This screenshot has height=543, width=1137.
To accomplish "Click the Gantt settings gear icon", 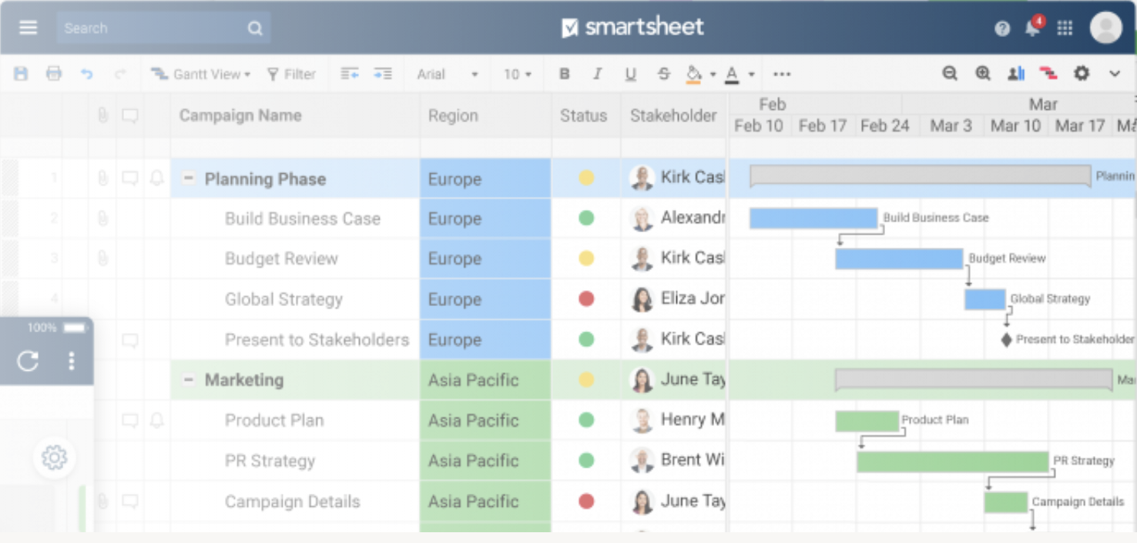I will [1082, 73].
